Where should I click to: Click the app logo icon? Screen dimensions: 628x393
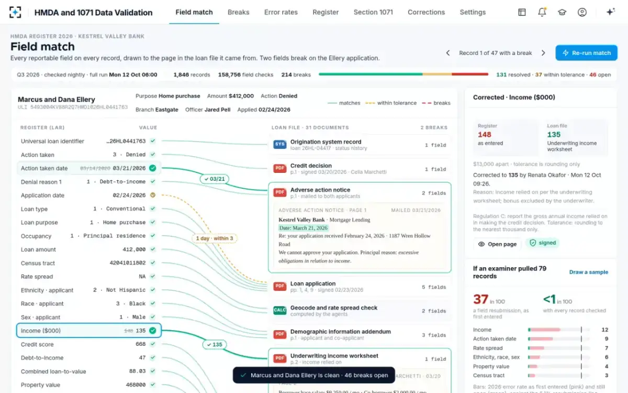(16, 12)
